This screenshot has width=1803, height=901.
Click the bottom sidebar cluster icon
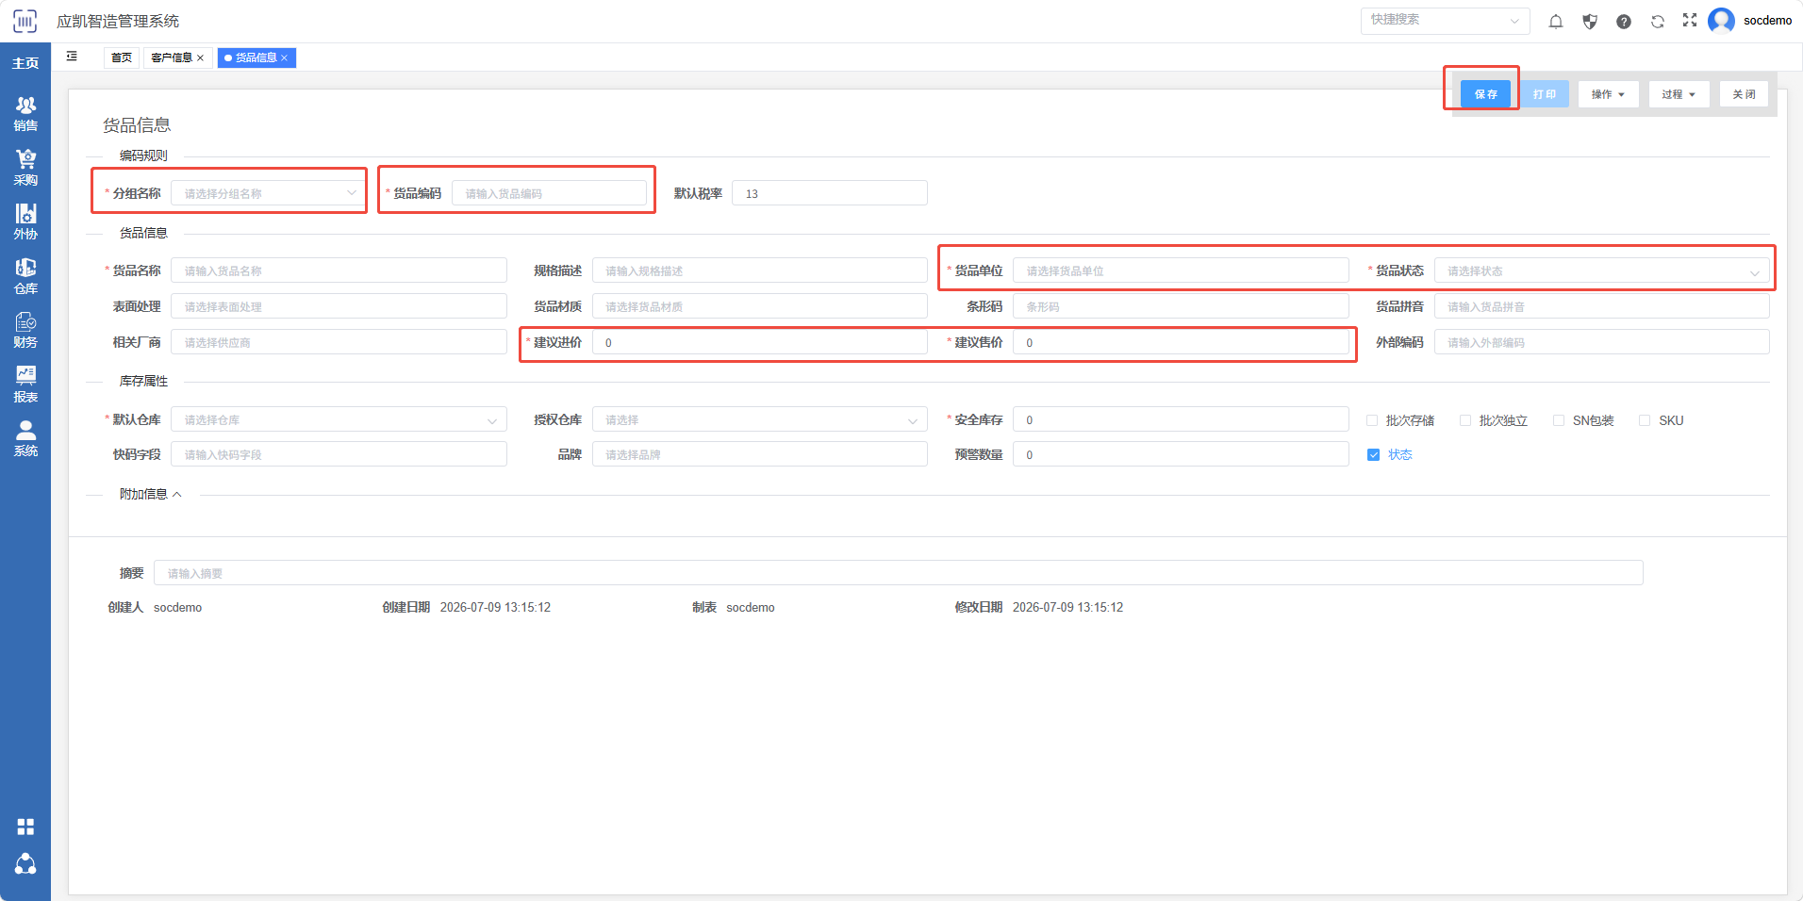[x=25, y=863]
